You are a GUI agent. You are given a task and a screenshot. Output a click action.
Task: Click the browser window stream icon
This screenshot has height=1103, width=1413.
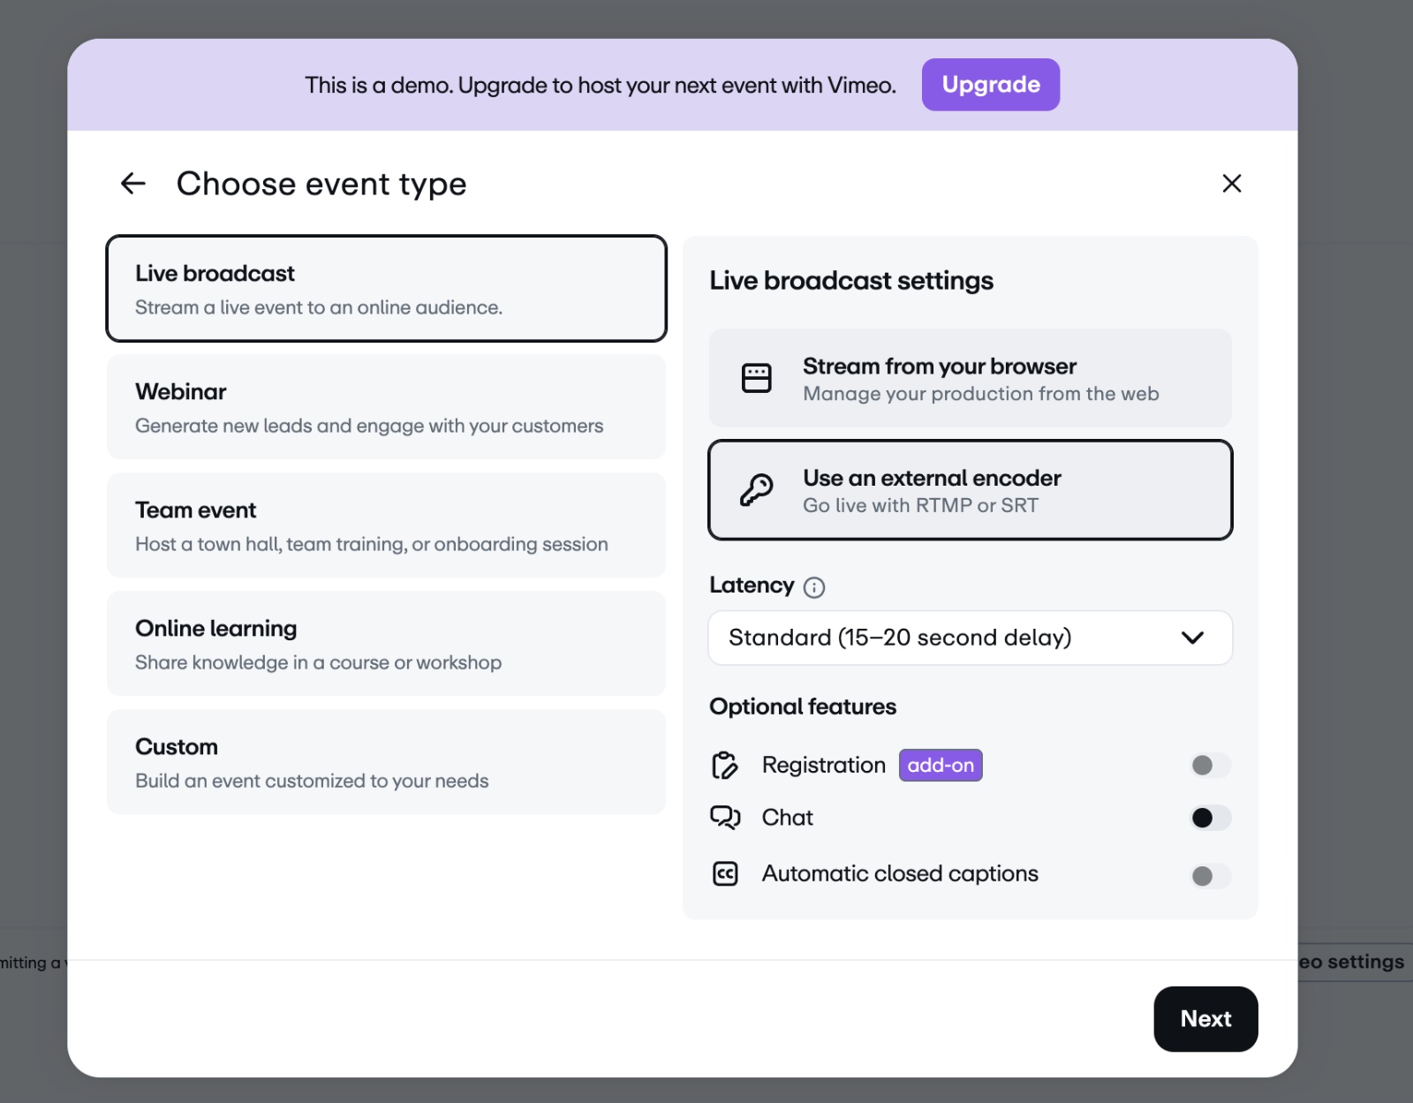tap(756, 378)
